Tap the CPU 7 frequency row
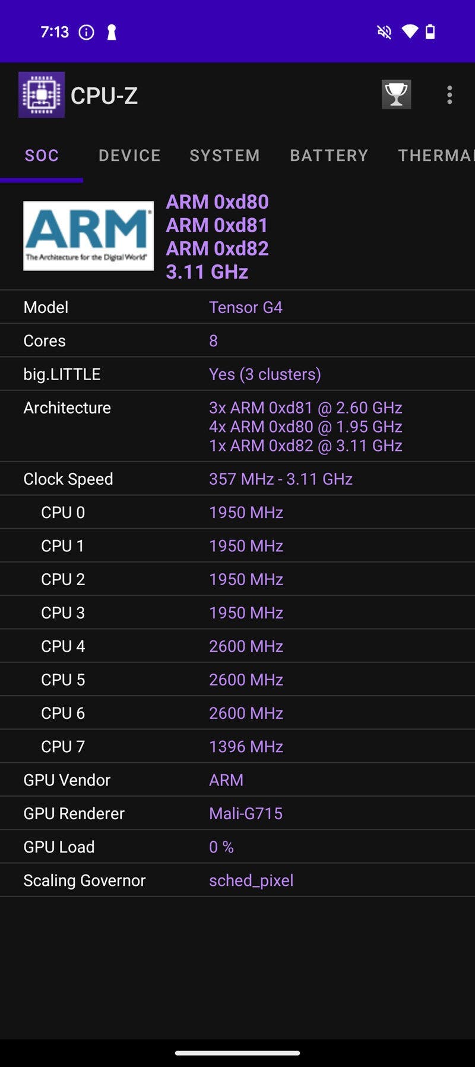This screenshot has height=1067, width=475. (237, 746)
